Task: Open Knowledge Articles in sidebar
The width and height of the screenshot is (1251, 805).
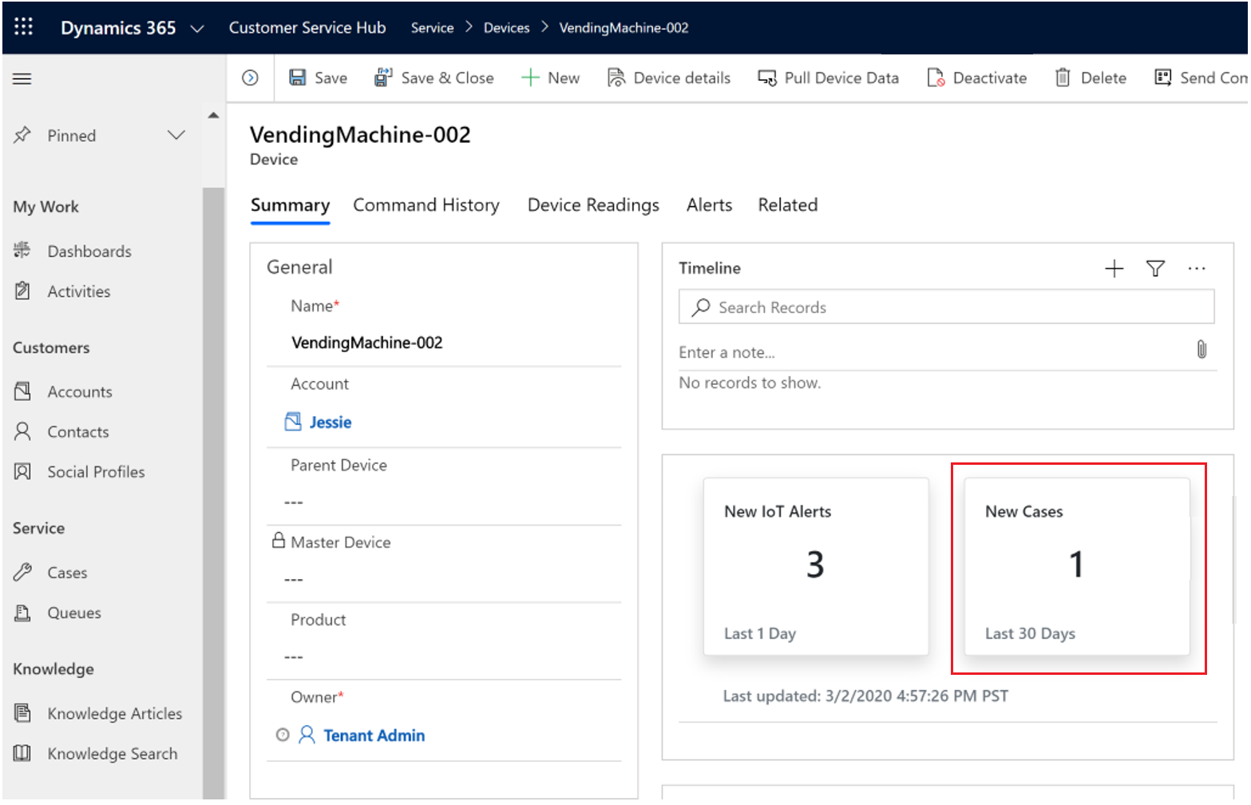Action: tap(115, 713)
